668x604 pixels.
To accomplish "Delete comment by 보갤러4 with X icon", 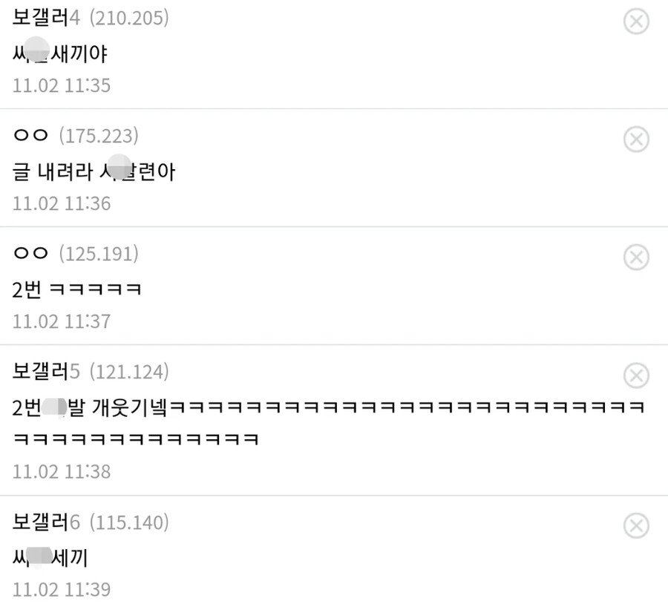I will (636, 22).
